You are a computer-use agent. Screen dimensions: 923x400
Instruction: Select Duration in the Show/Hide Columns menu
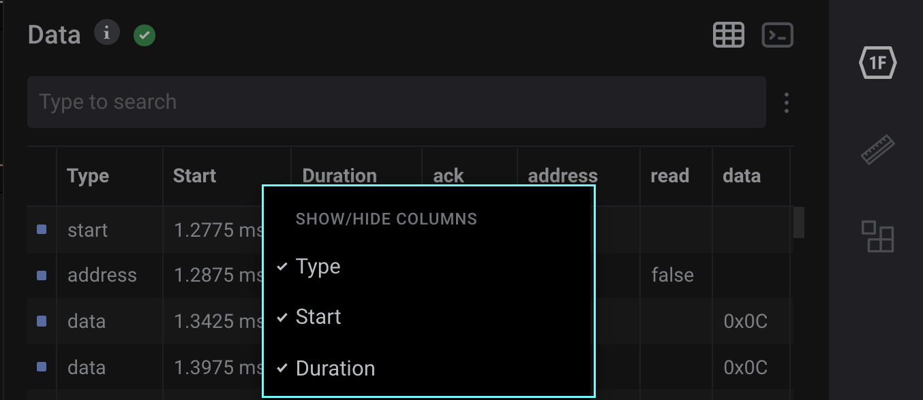tap(335, 368)
